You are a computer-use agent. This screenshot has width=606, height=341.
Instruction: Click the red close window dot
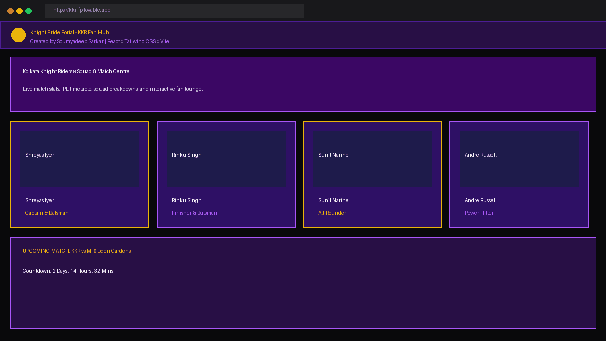click(10, 11)
